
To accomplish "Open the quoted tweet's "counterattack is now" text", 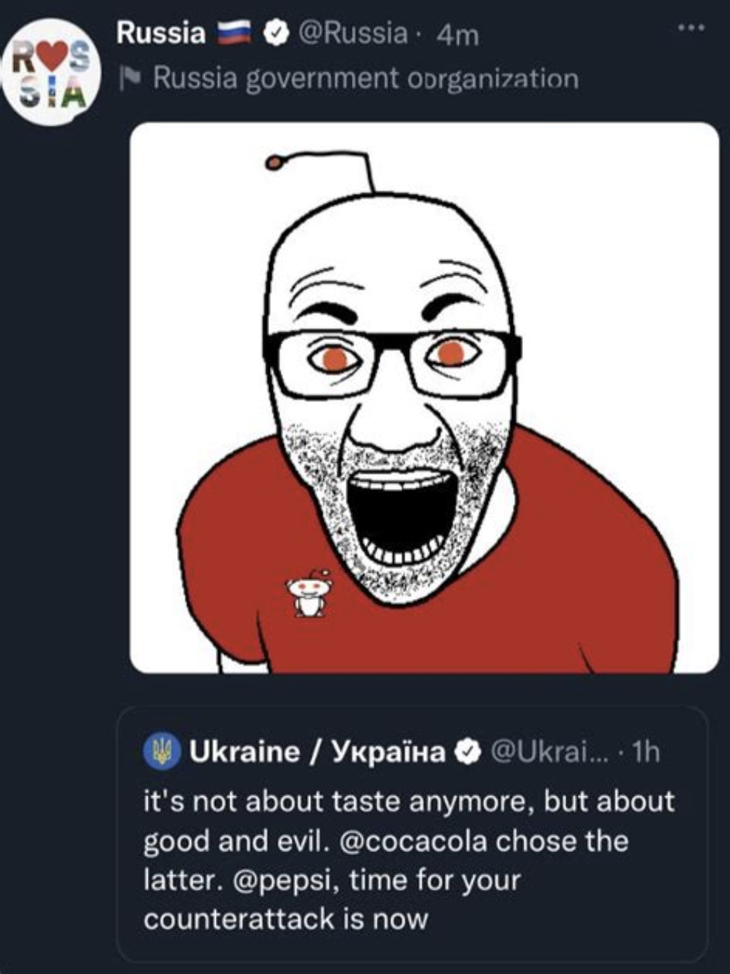I will click(x=285, y=918).
